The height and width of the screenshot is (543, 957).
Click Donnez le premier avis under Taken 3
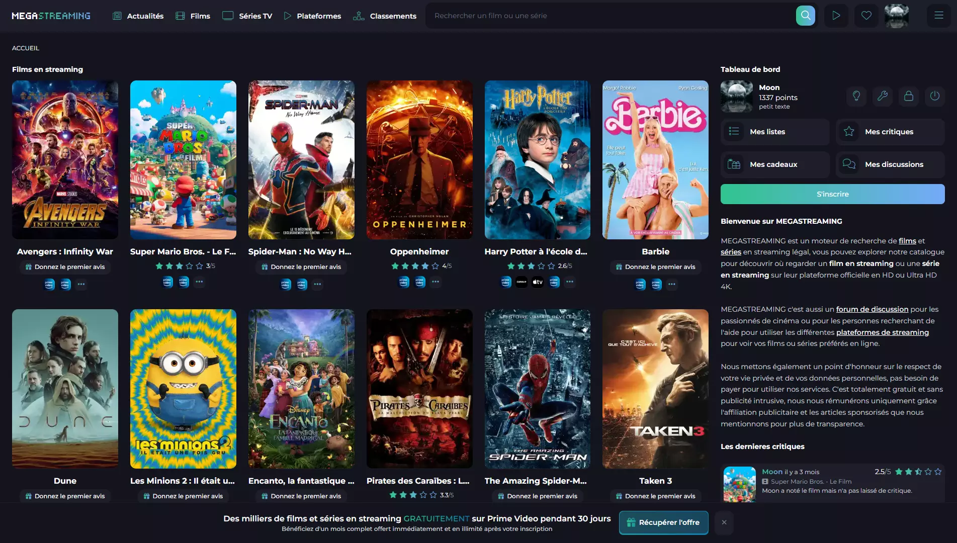[655, 496]
